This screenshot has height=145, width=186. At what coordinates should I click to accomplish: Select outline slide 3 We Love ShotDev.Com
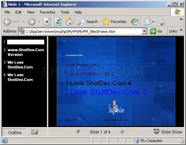coord(20,65)
